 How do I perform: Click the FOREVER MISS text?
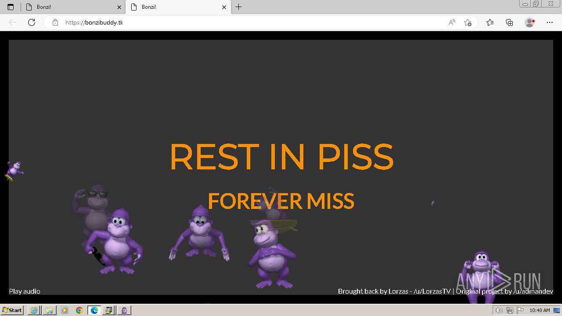click(281, 201)
